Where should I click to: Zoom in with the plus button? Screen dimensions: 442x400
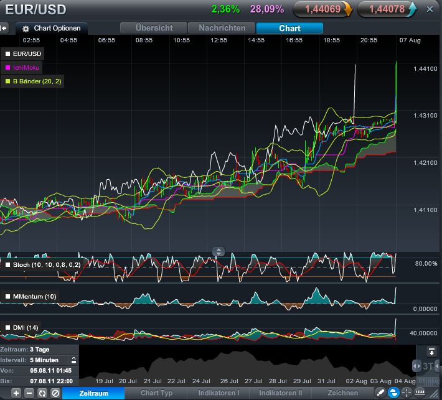click(x=16, y=393)
